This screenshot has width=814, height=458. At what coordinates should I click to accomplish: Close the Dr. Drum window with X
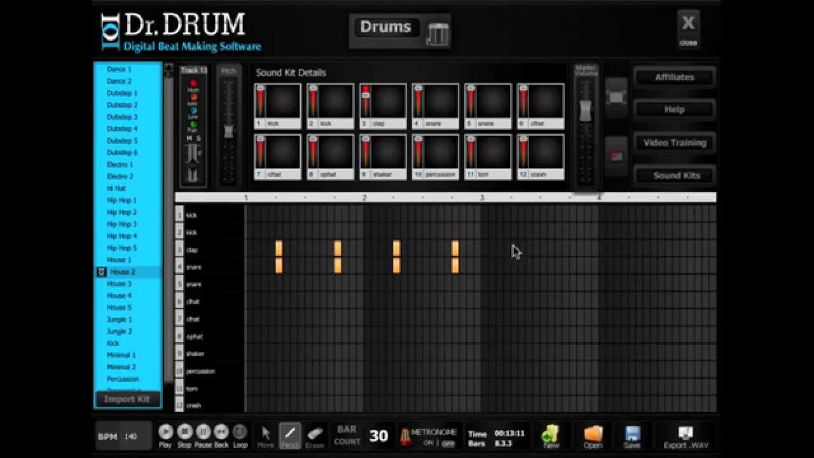688,29
